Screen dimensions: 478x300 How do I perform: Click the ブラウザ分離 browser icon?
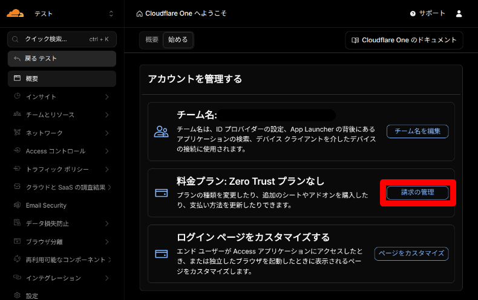click(17, 241)
